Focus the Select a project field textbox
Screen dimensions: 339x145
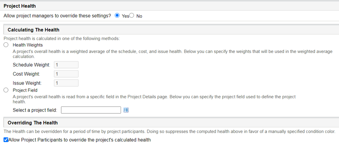91,110
